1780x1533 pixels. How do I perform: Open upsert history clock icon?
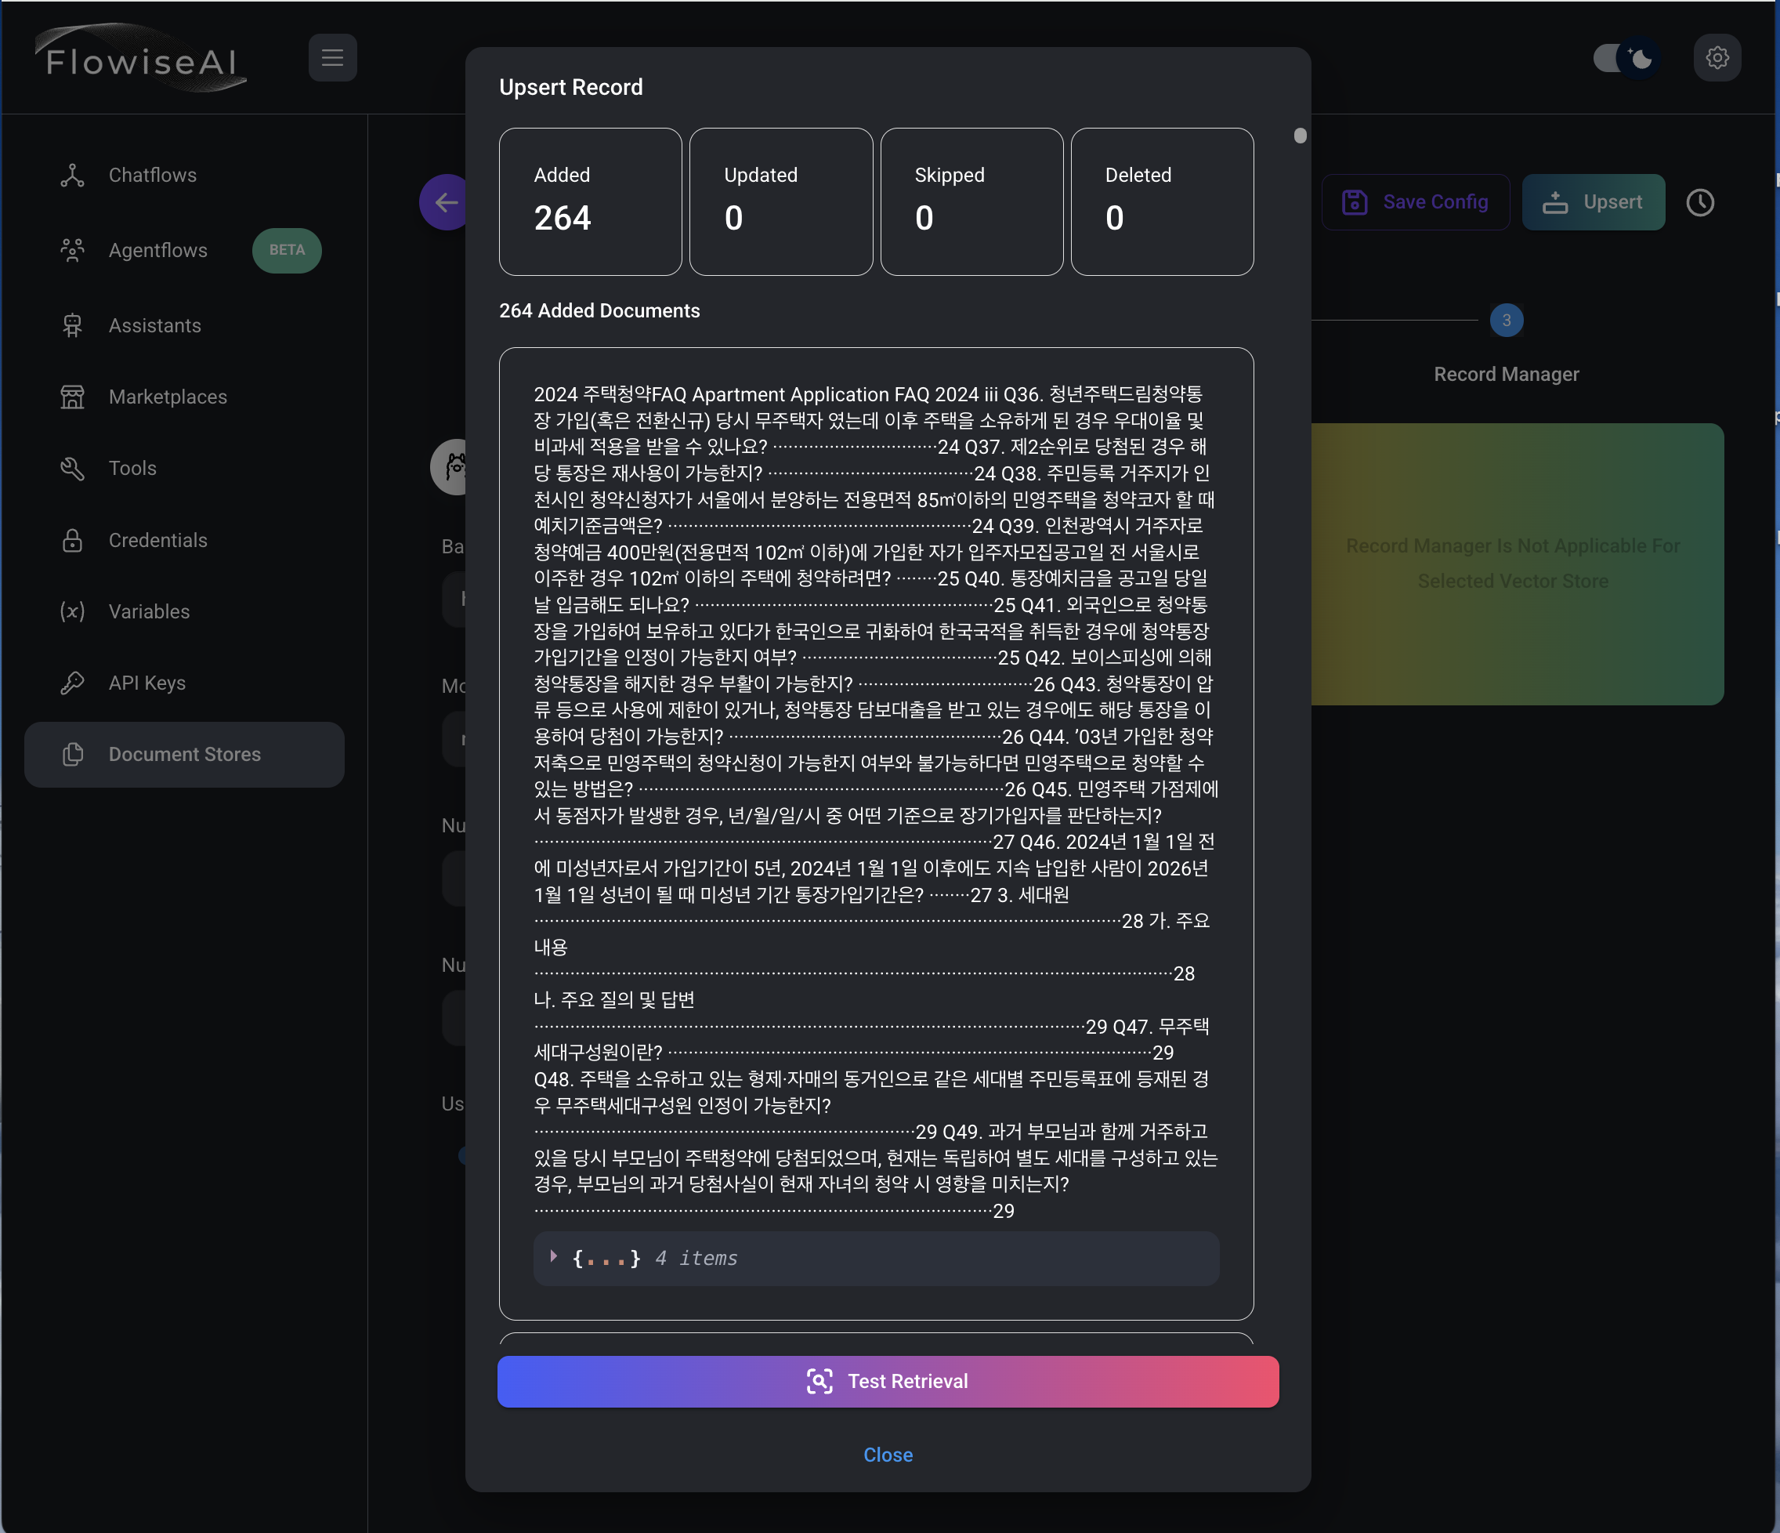click(1699, 203)
